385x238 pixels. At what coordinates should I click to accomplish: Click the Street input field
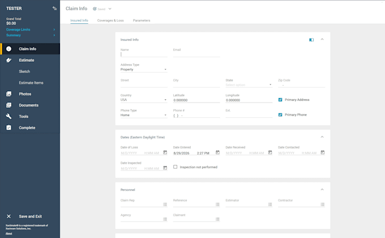[144, 85]
